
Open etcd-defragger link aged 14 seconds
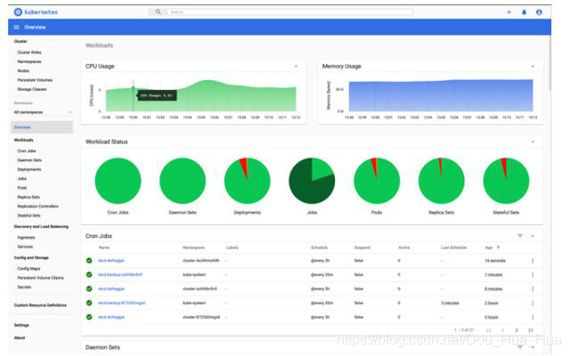111,261
